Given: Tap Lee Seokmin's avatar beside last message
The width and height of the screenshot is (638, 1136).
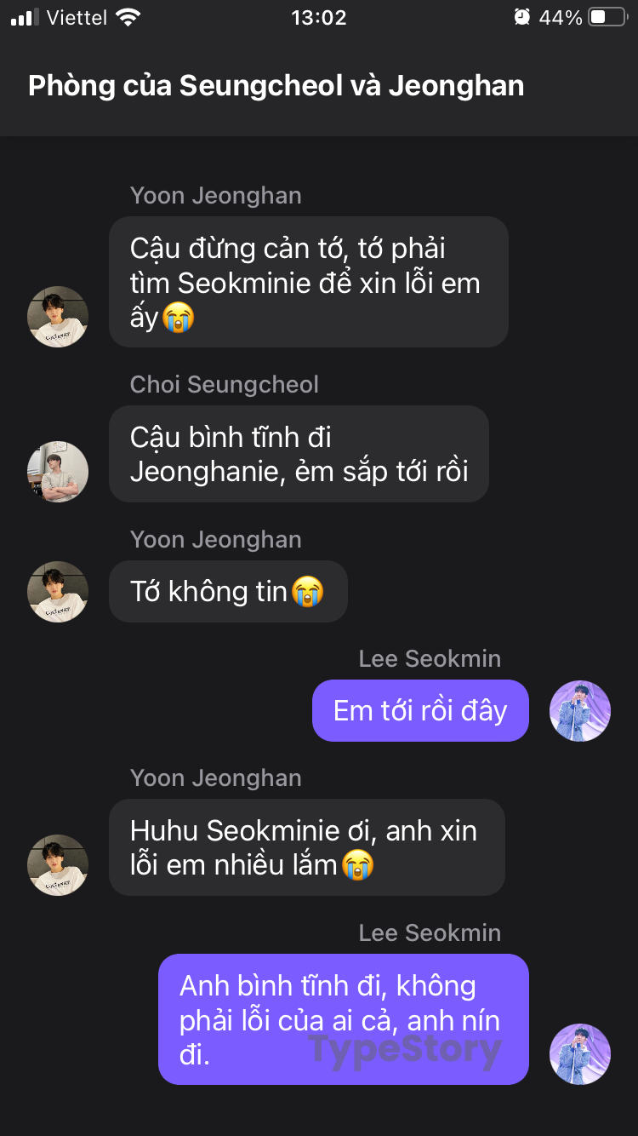Looking at the screenshot, I should coord(580,1054).
